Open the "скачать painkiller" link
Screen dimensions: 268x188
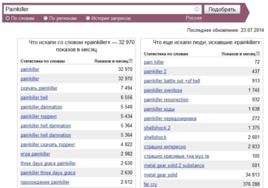tap(39, 88)
